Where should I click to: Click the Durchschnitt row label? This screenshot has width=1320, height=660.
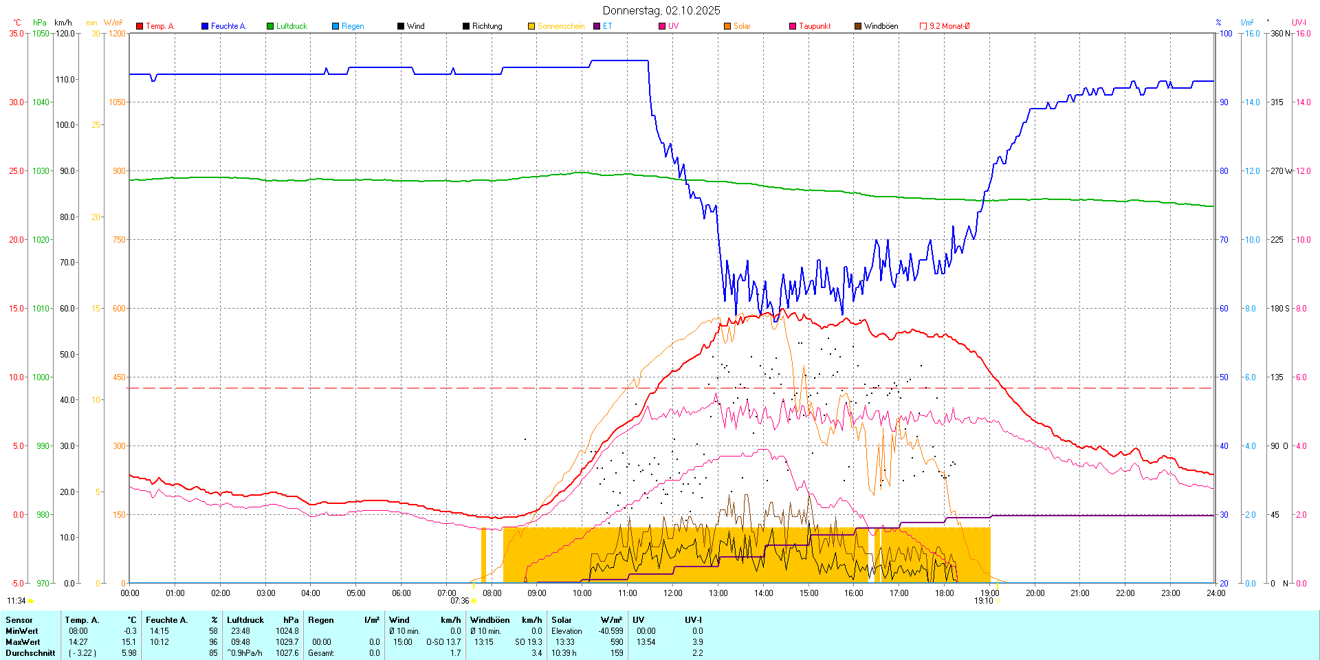point(30,653)
